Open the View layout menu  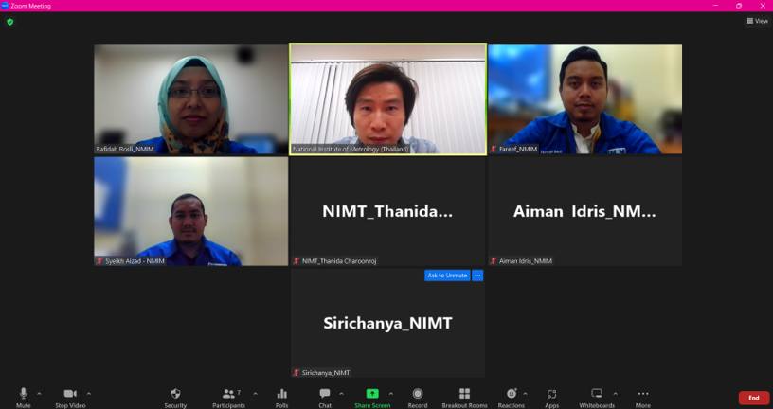point(757,21)
